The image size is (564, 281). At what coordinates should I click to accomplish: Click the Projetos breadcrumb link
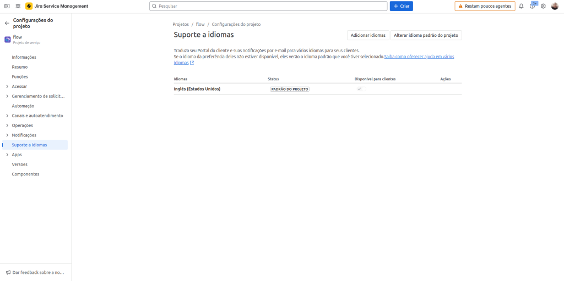181,24
